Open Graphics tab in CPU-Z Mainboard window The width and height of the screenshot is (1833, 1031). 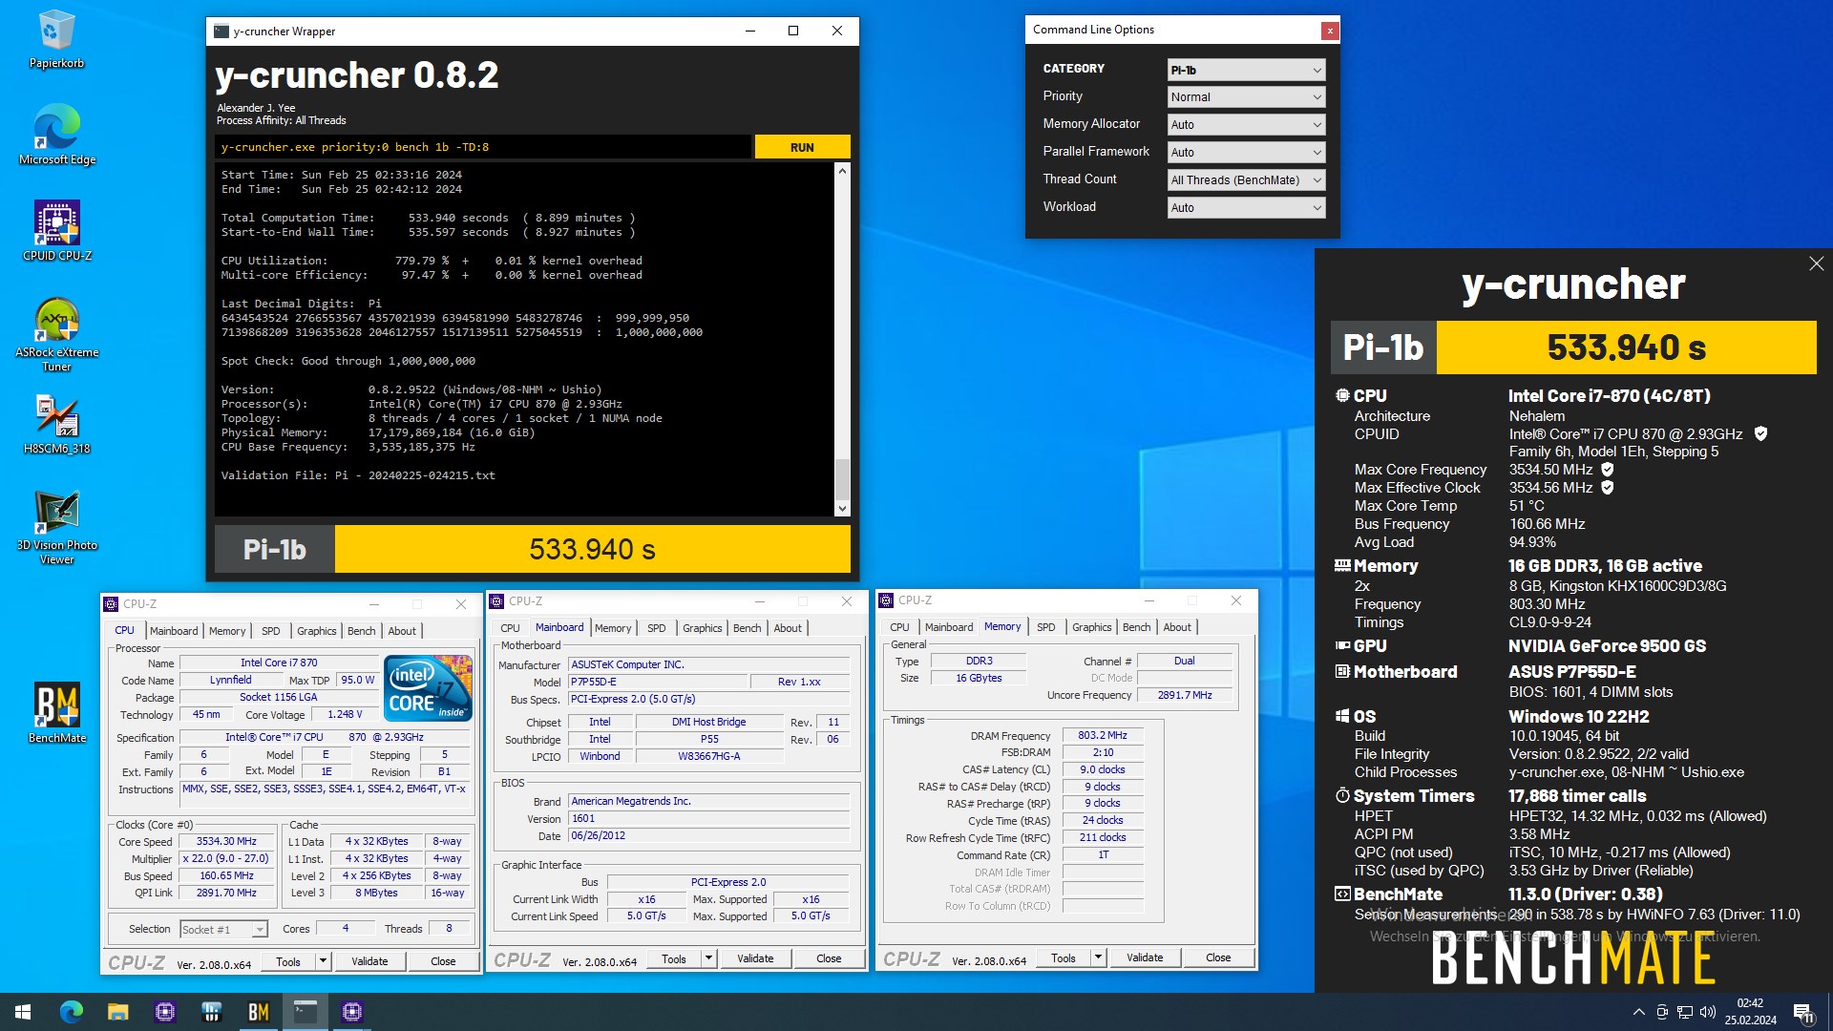(x=703, y=628)
